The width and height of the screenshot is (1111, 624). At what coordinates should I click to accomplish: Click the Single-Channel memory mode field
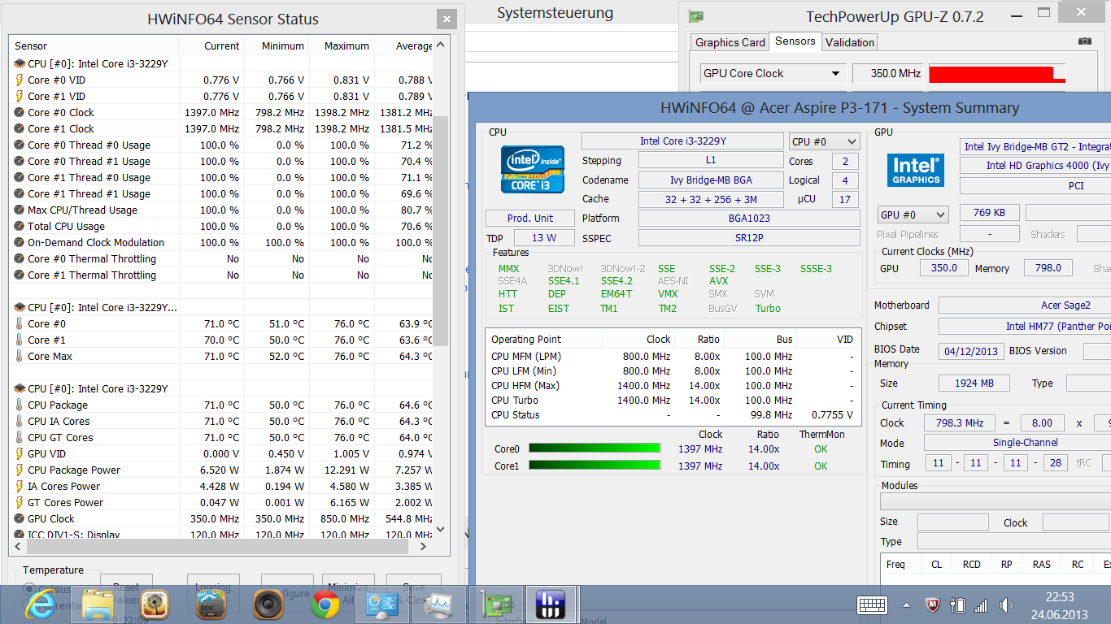click(1017, 443)
